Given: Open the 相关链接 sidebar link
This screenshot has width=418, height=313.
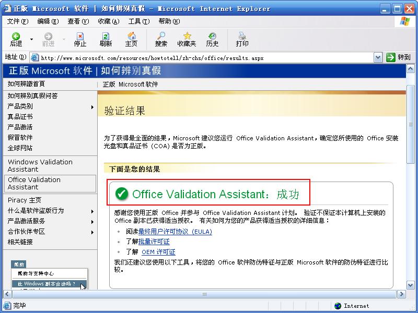Looking at the screenshot, I should [x=20, y=242].
